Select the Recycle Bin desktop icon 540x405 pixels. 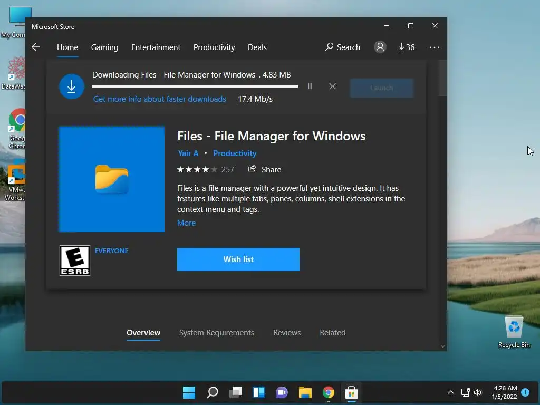(514, 332)
